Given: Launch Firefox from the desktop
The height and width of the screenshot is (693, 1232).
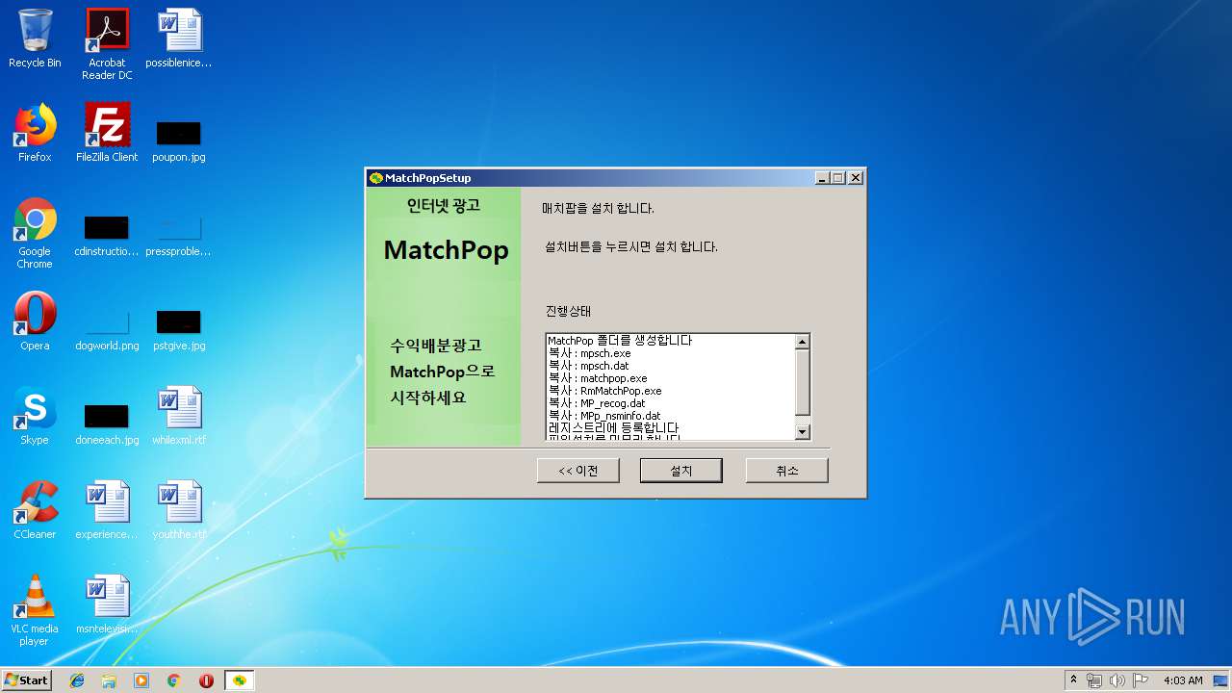Looking at the screenshot, I should [x=35, y=134].
